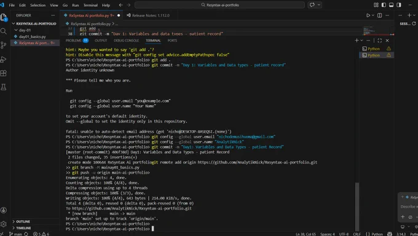418x236 pixels.
Task: Select the second Python terminal instance
Action: tap(376, 55)
